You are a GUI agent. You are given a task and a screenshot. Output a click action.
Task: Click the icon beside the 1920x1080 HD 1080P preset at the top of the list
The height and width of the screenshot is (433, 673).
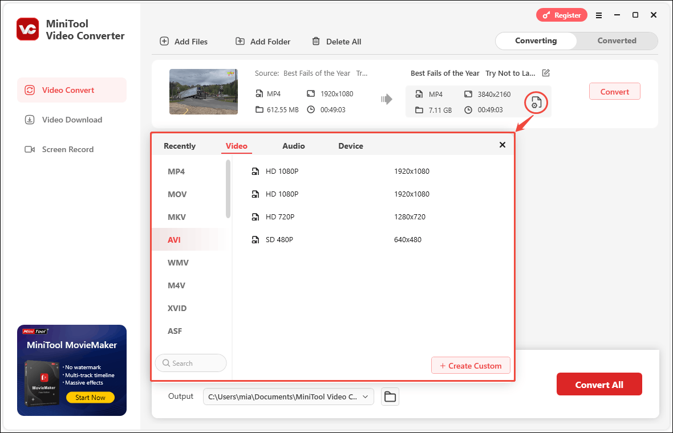coord(256,171)
